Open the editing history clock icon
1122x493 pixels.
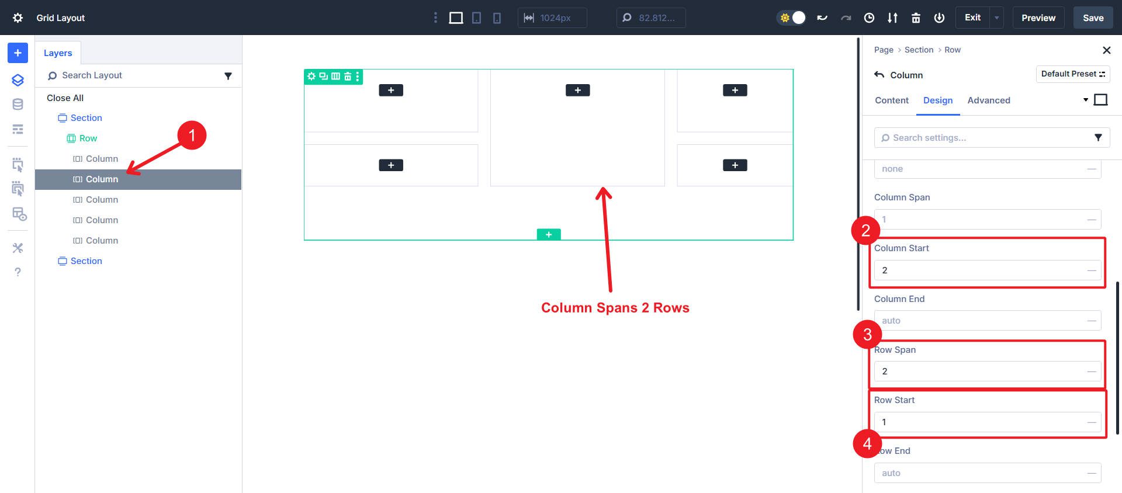pyautogui.click(x=869, y=18)
